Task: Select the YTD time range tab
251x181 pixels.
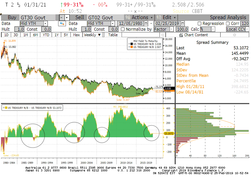Action: pos(46,35)
